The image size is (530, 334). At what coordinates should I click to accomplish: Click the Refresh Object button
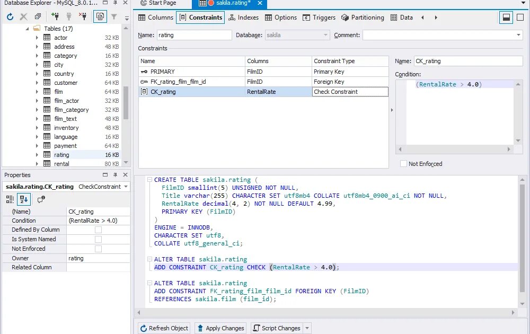click(x=164, y=328)
